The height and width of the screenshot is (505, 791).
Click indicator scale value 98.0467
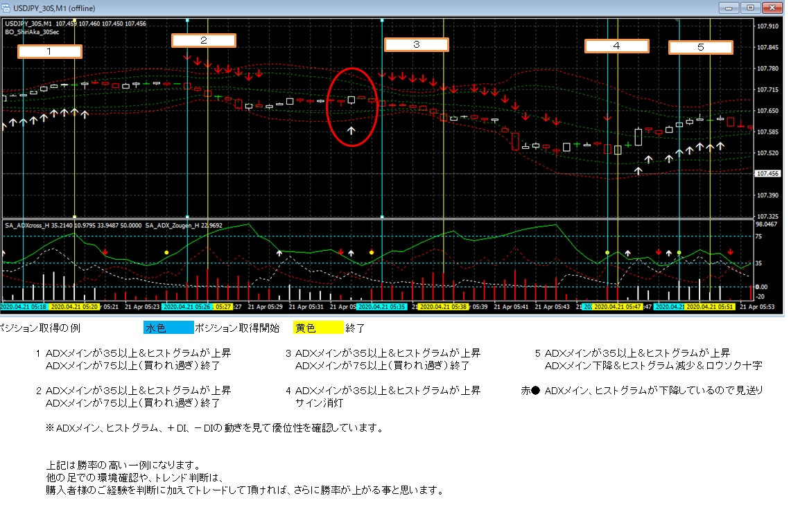point(766,224)
